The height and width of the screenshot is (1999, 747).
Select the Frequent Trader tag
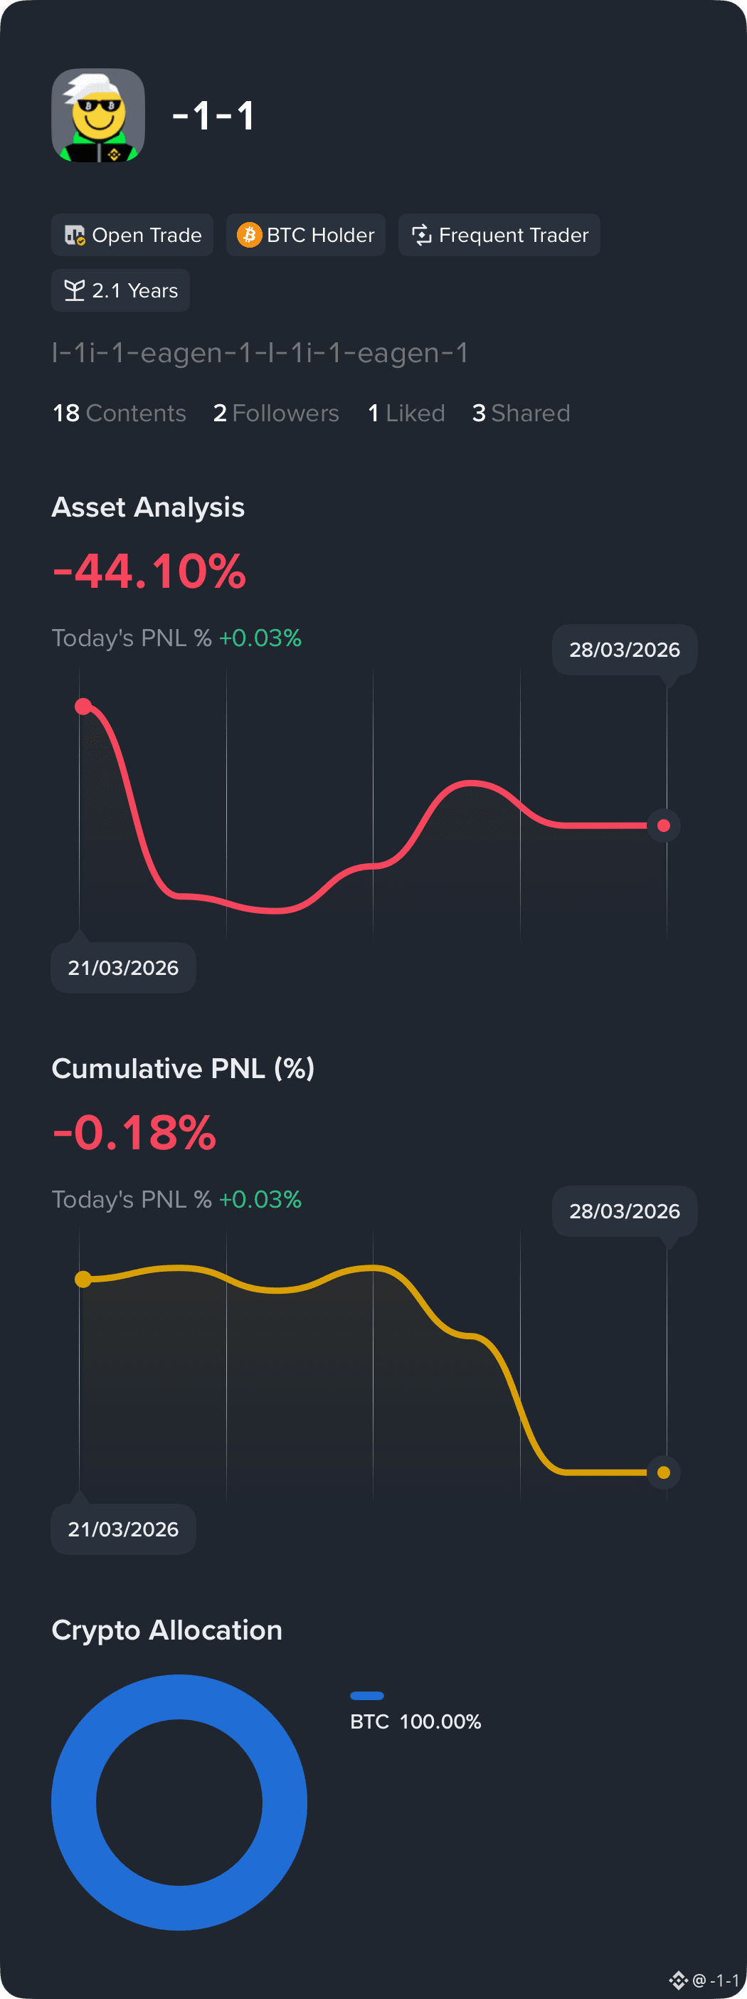499,235
